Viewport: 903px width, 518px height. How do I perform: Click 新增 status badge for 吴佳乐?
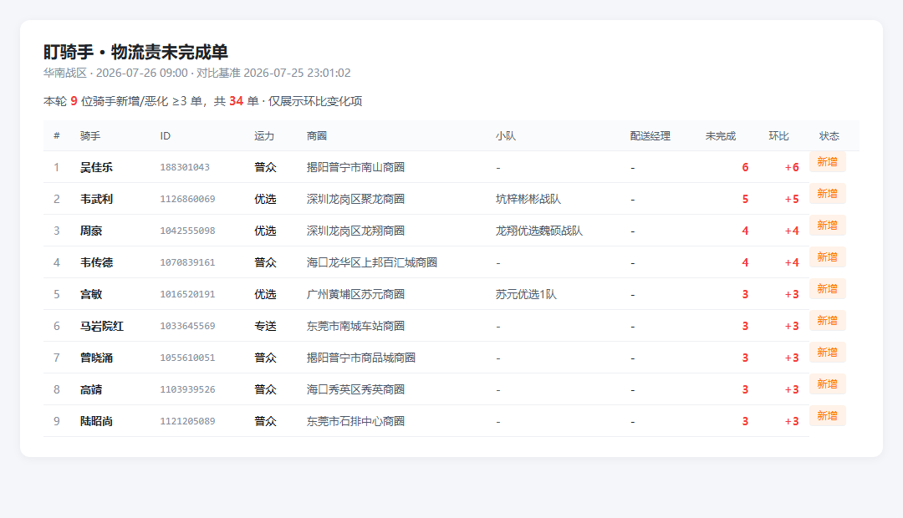click(x=827, y=162)
